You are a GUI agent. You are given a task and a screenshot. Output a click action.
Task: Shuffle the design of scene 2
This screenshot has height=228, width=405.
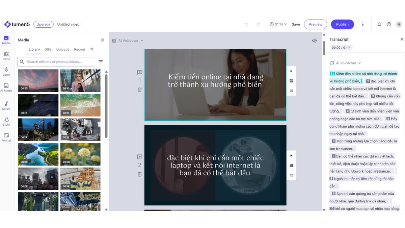[x=291, y=175]
